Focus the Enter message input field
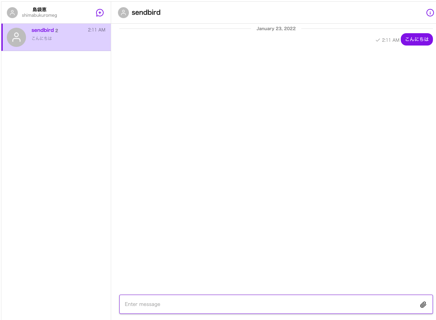This screenshot has width=436, height=320. 276,304
